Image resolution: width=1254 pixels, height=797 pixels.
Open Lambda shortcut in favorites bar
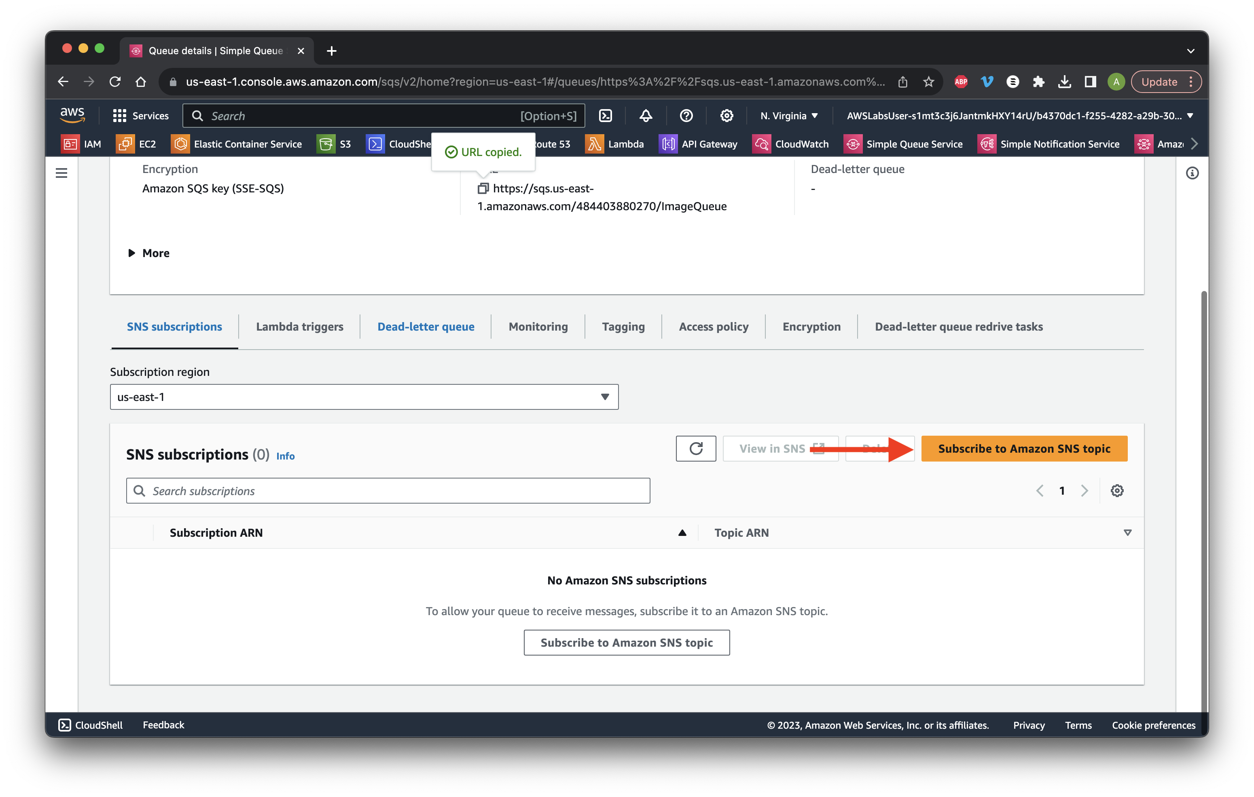point(614,144)
